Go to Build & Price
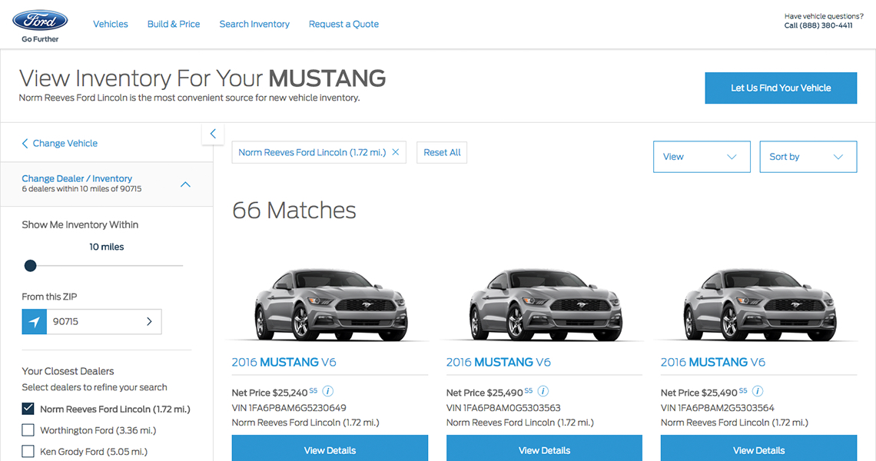 click(x=174, y=24)
